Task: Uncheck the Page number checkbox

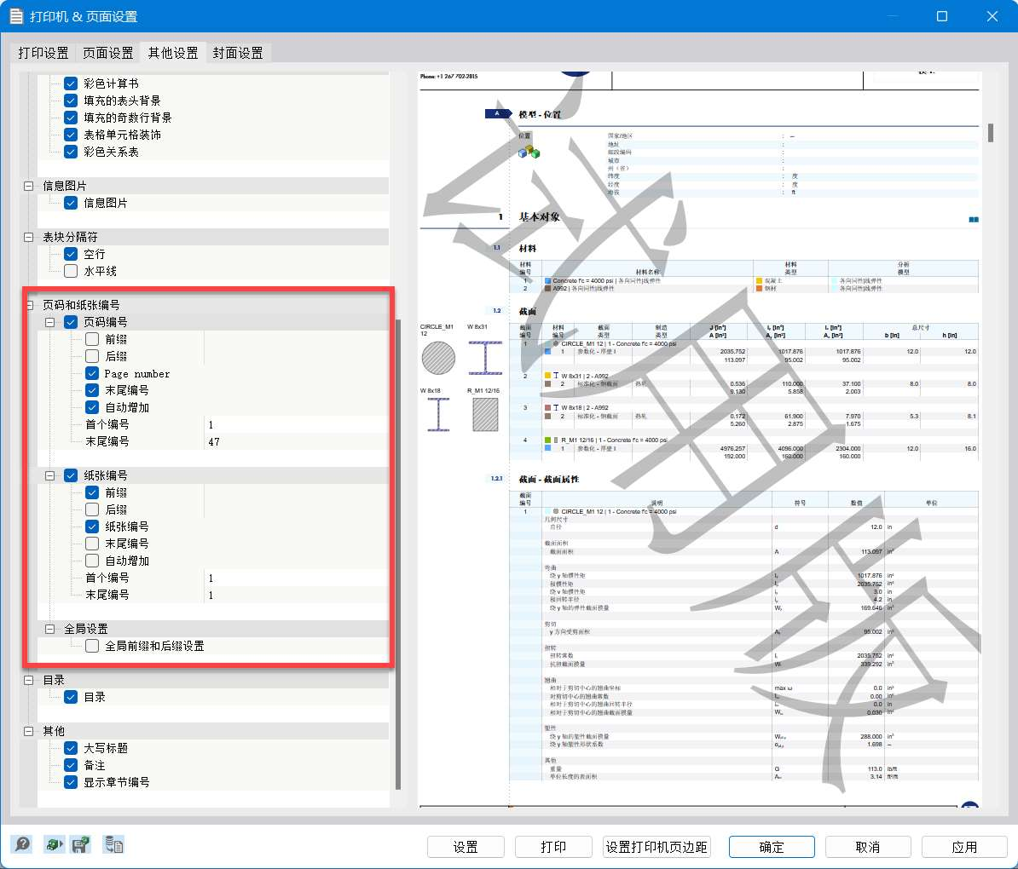Action: point(92,373)
